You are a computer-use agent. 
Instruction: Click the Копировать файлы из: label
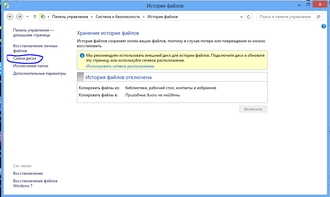point(99,88)
